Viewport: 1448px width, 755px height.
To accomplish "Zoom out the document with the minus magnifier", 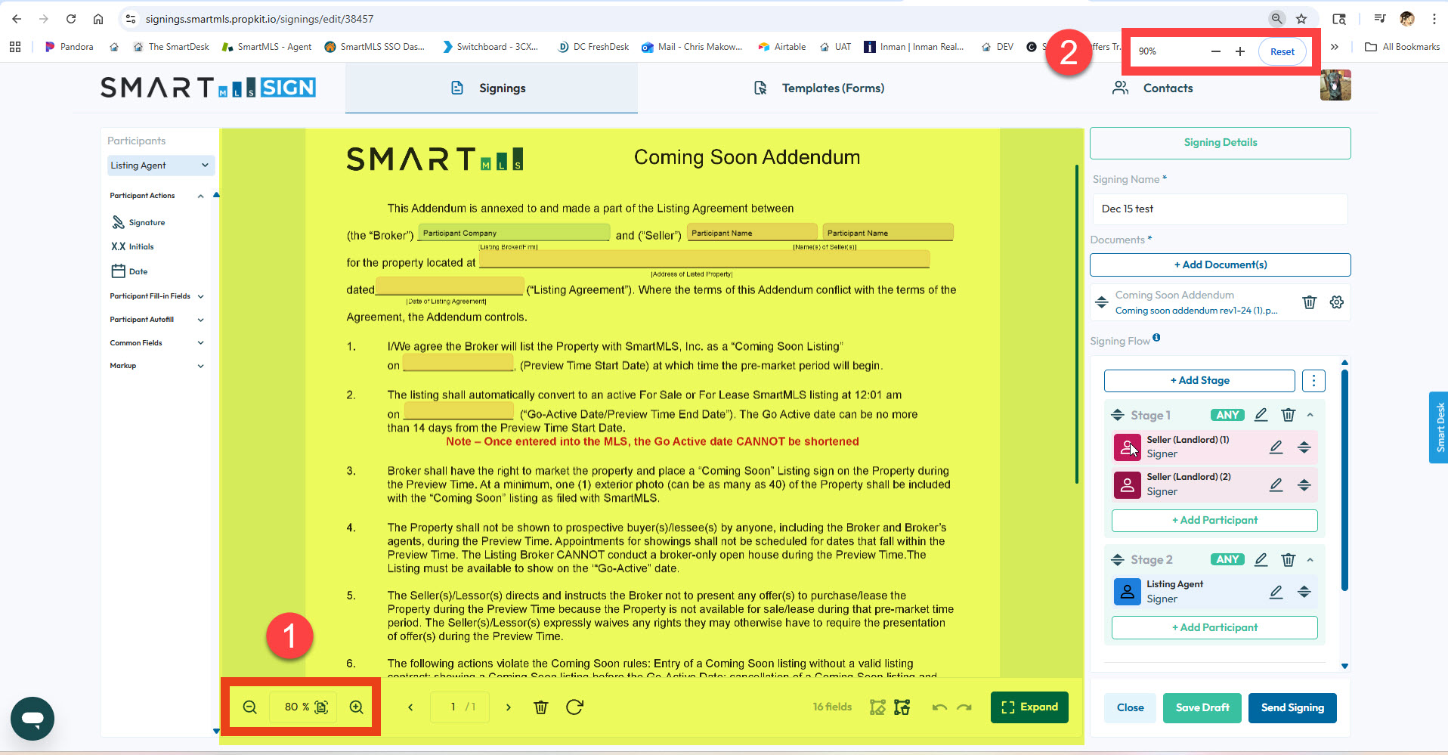I will point(249,707).
